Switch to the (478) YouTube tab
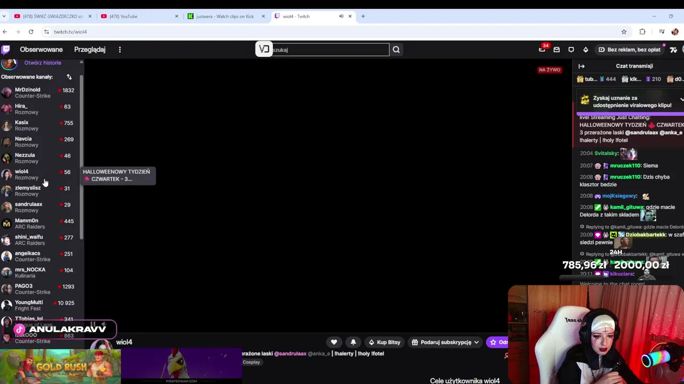684x384 pixels. coord(138,16)
